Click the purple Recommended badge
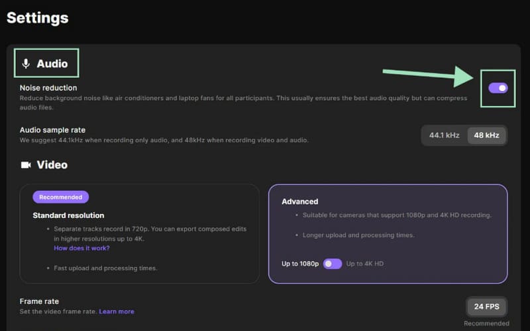 (60, 197)
